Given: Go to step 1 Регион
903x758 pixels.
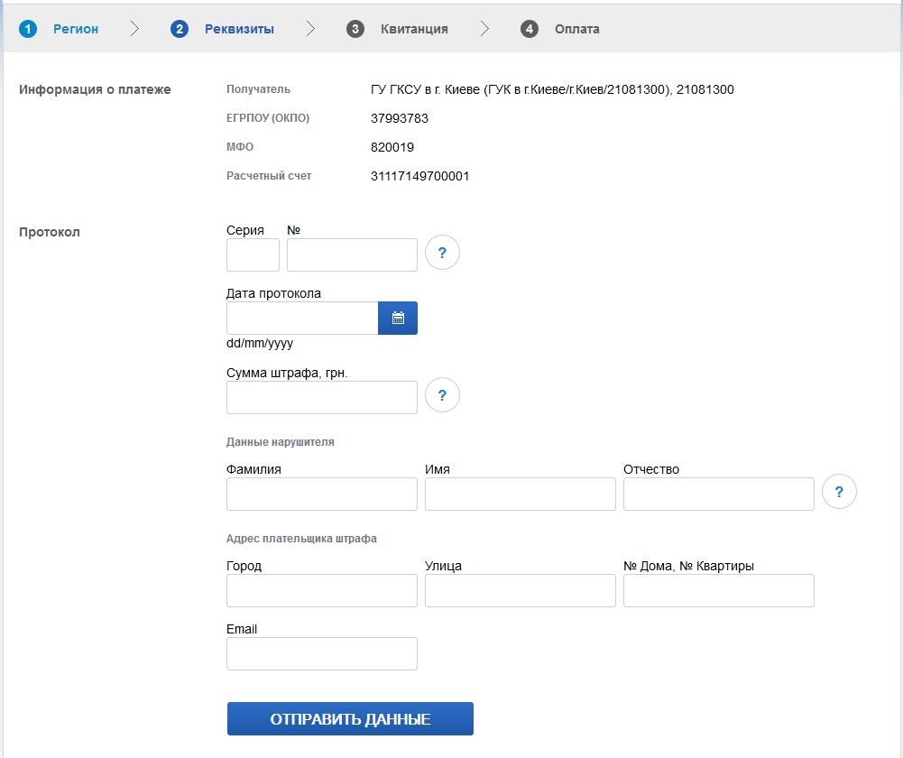Looking at the screenshot, I should click(x=60, y=29).
